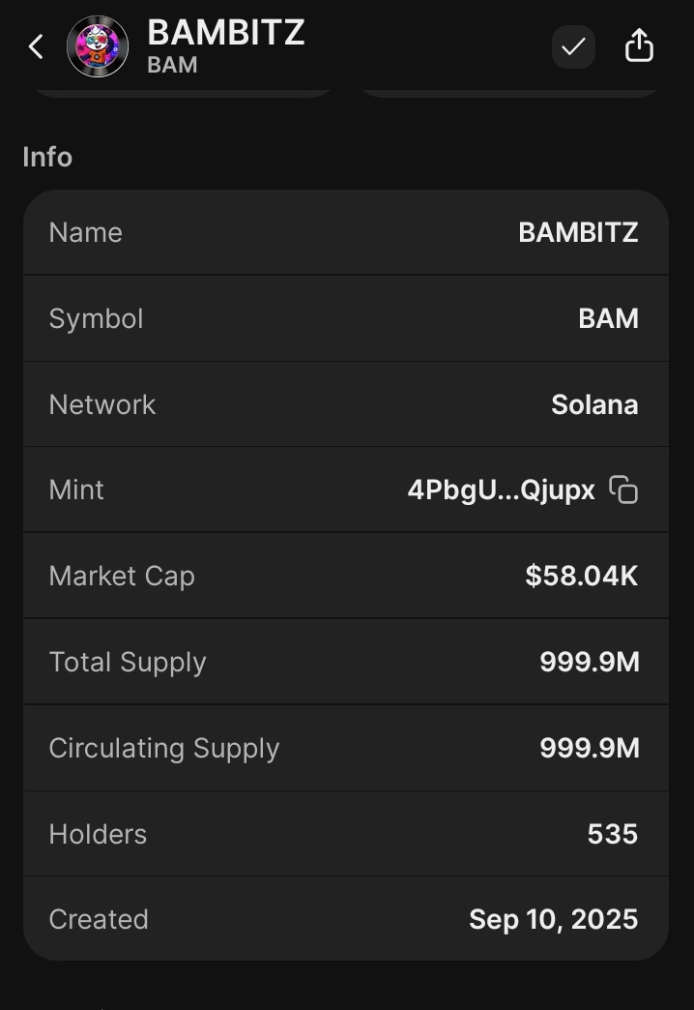Screen dimensions: 694x1010
Task: Tap the BAMBITZ title in header
Action: [x=226, y=32]
